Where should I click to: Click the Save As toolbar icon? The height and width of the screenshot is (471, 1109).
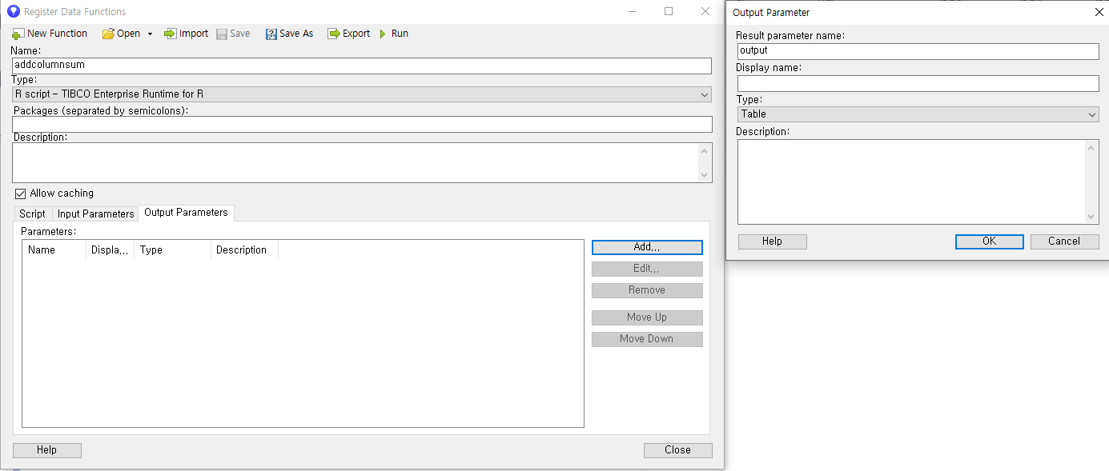[271, 34]
